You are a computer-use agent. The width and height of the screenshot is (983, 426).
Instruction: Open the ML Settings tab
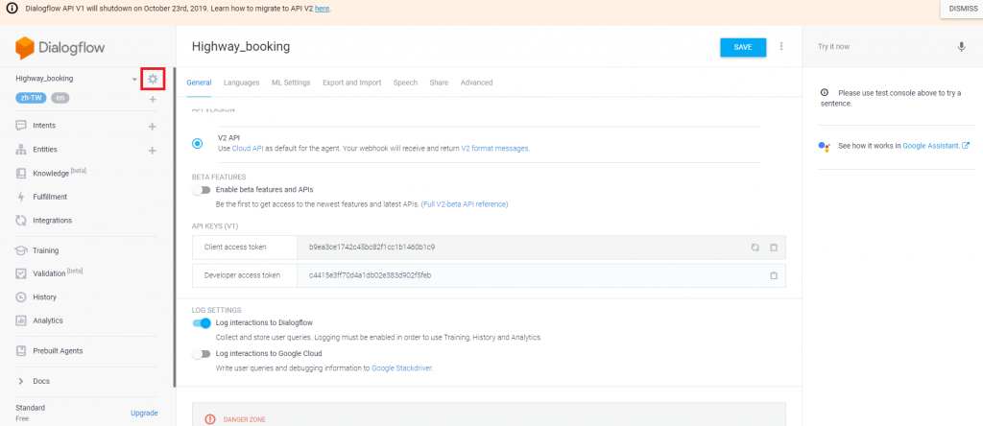(x=291, y=83)
